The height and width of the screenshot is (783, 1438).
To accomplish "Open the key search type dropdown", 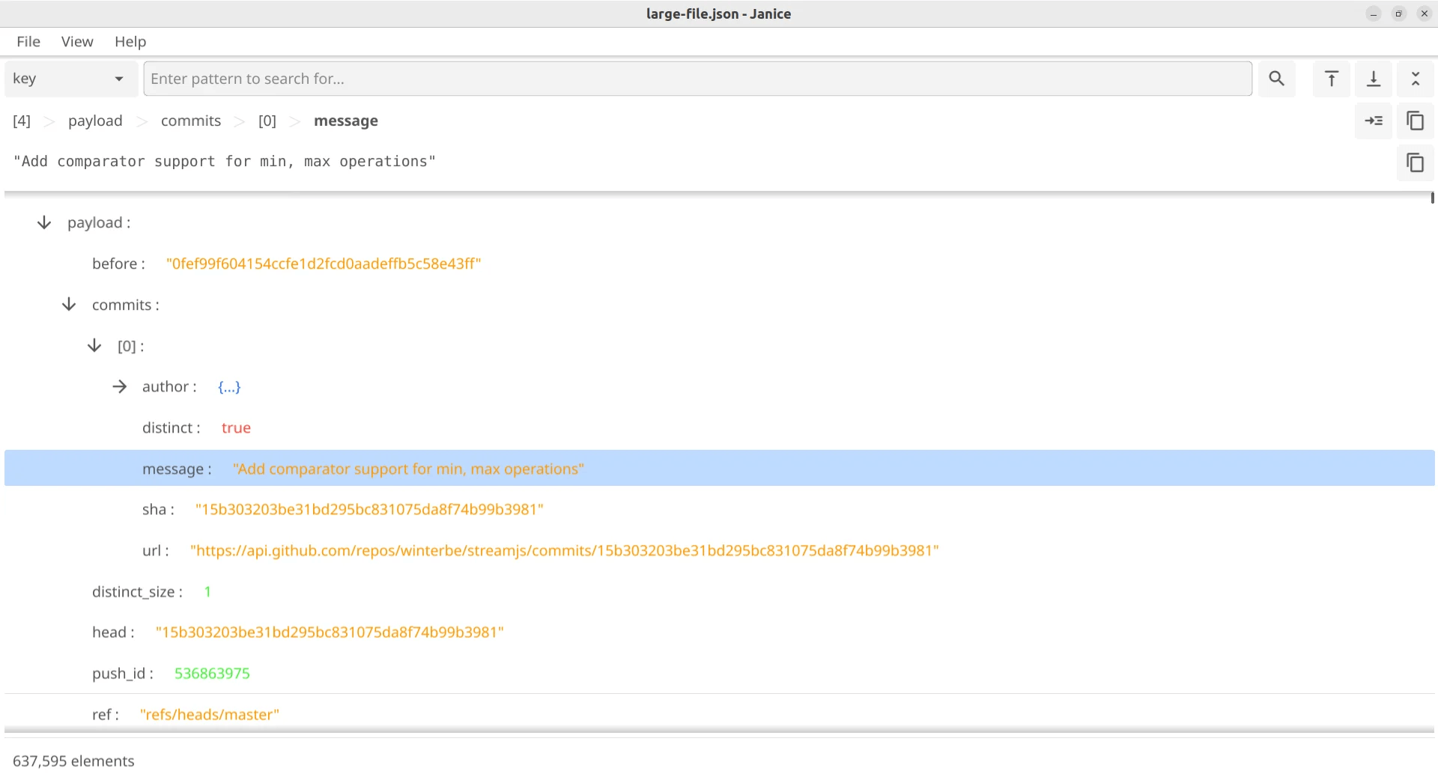I will tap(69, 79).
